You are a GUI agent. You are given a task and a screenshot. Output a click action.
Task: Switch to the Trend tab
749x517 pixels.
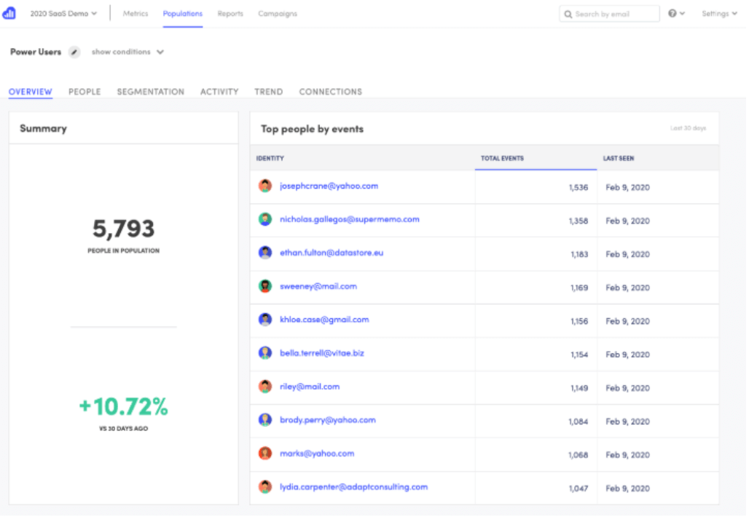[268, 92]
